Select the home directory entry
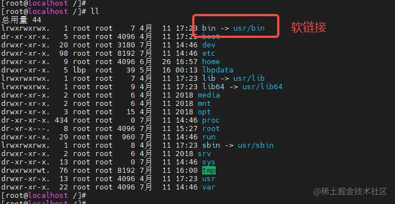The width and height of the screenshot is (395, 204). [x=211, y=61]
